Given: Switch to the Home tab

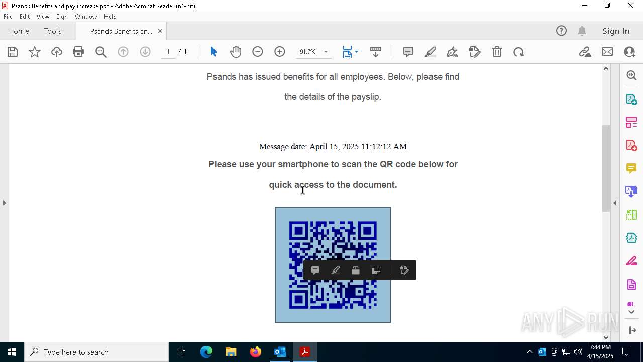Looking at the screenshot, I should coord(19,31).
